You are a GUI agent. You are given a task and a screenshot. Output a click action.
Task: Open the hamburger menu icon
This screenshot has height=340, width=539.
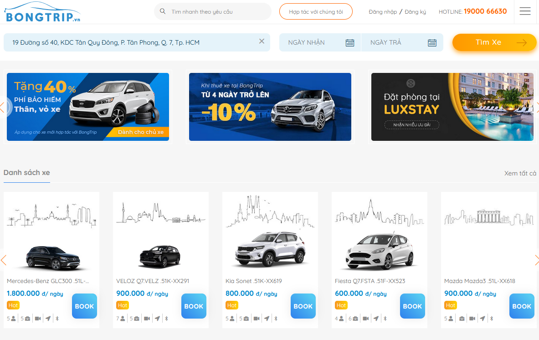(525, 11)
